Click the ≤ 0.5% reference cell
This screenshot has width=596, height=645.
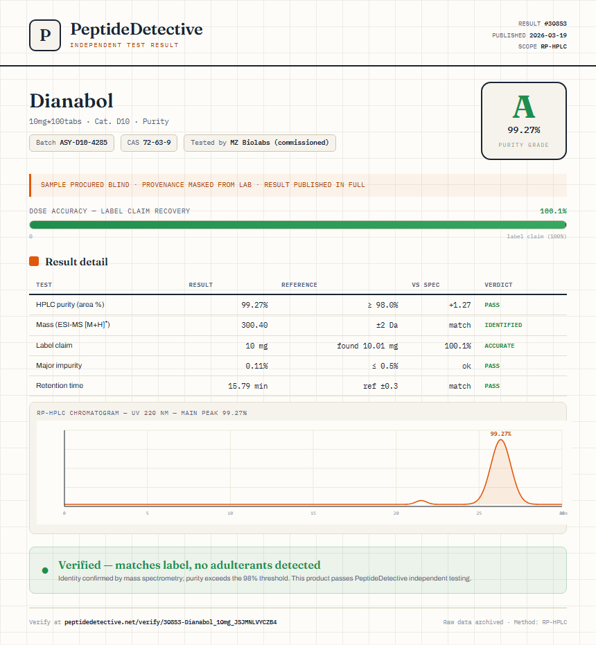(x=385, y=366)
